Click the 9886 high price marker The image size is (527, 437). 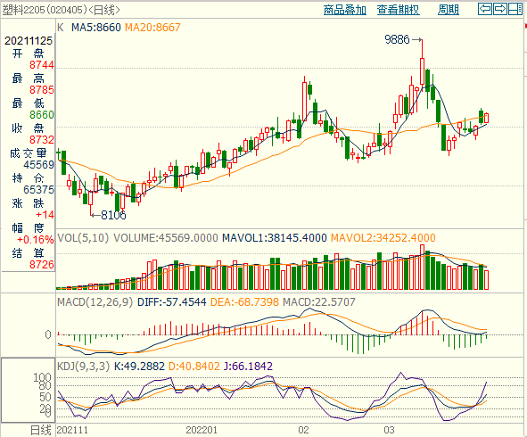[397, 39]
